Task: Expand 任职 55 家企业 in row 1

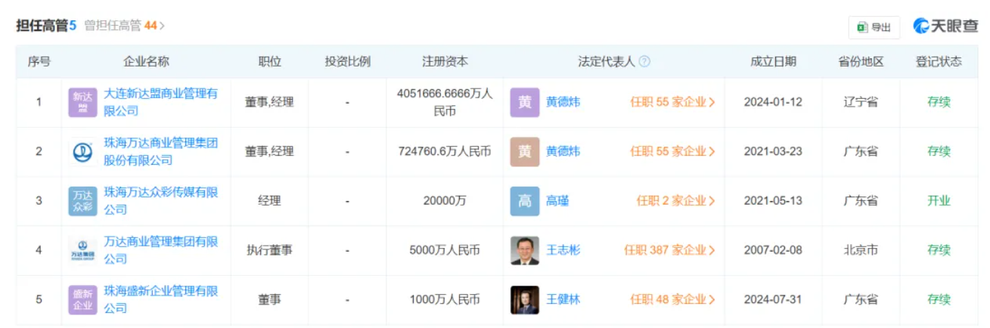Action: (x=673, y=102)
